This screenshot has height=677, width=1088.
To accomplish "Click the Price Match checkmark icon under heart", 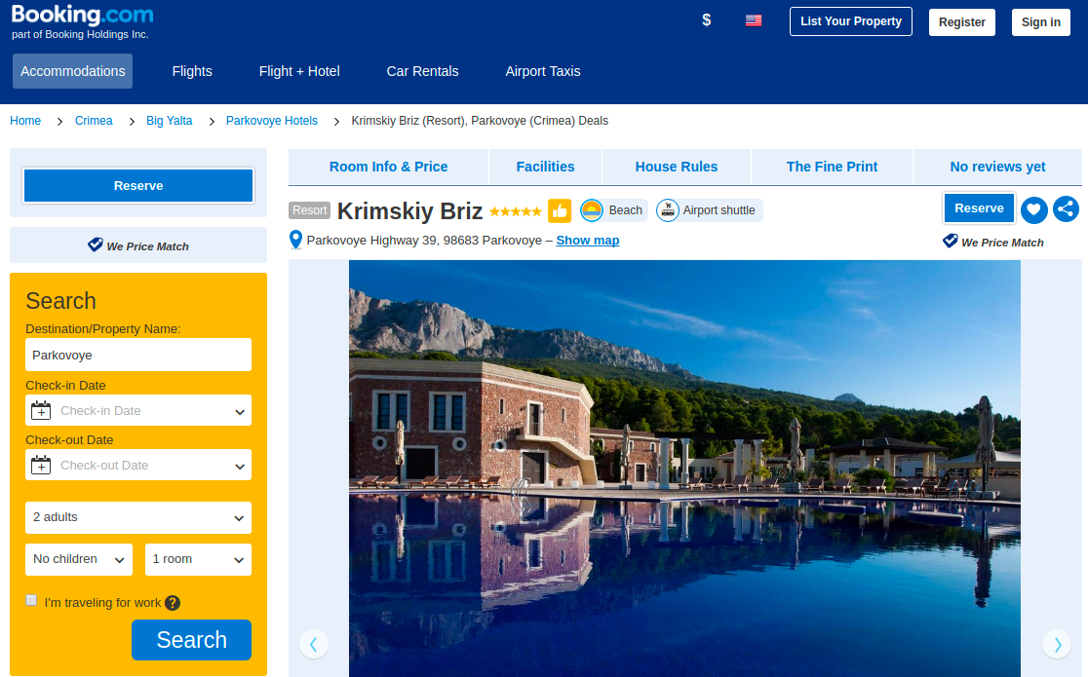I will coord(951,241).
